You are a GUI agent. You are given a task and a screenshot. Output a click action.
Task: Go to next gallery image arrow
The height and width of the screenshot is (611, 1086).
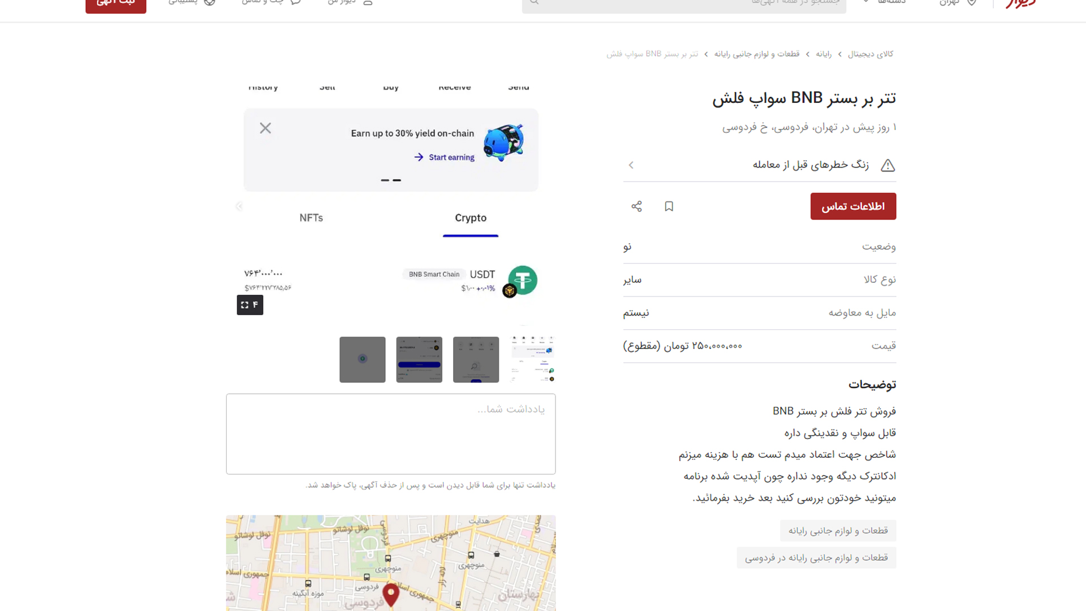pos(239,206)
